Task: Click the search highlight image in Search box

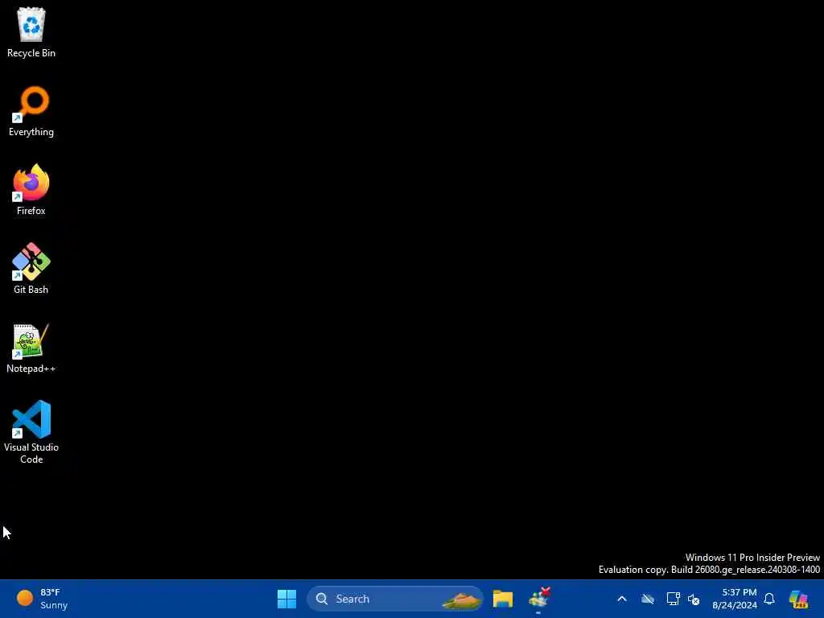Action: 461,599
